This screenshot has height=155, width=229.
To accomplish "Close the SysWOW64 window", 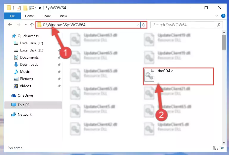I will pyautogui.click(x=220, y=8).
